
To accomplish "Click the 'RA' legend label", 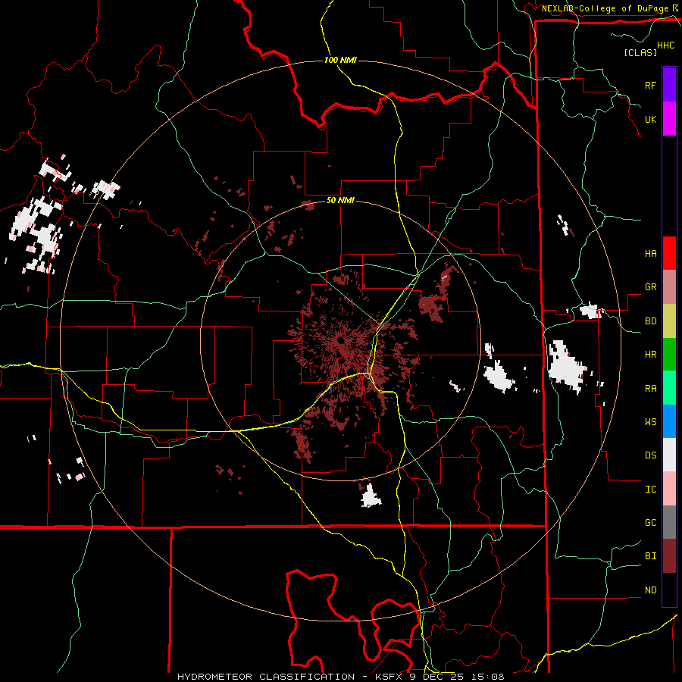I will click(x=651, y=389).
